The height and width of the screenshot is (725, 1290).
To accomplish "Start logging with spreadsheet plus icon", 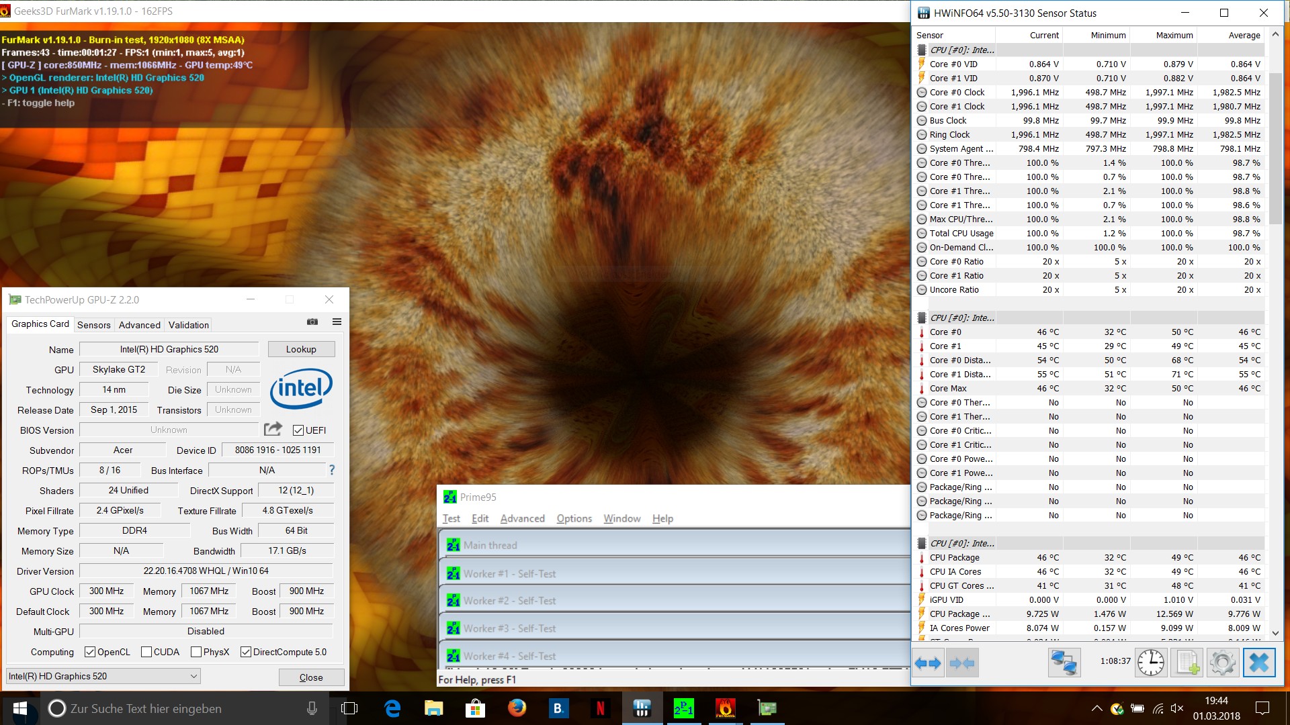I will (x=1187, y=663).
